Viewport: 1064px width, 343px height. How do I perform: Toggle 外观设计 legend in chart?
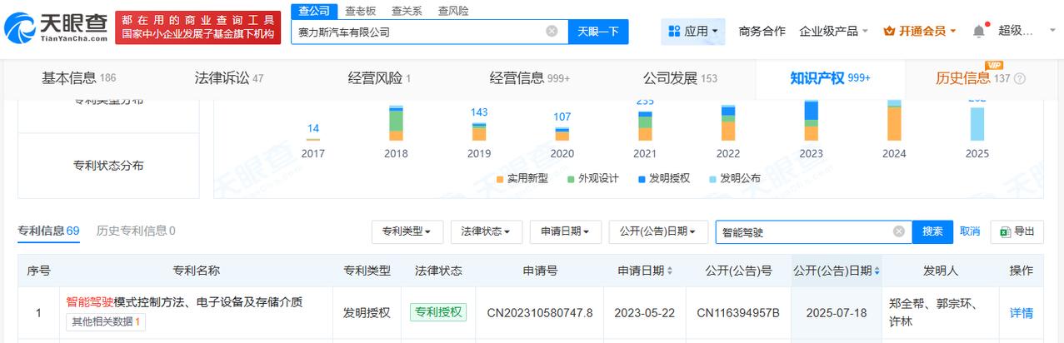pos(592,178)
